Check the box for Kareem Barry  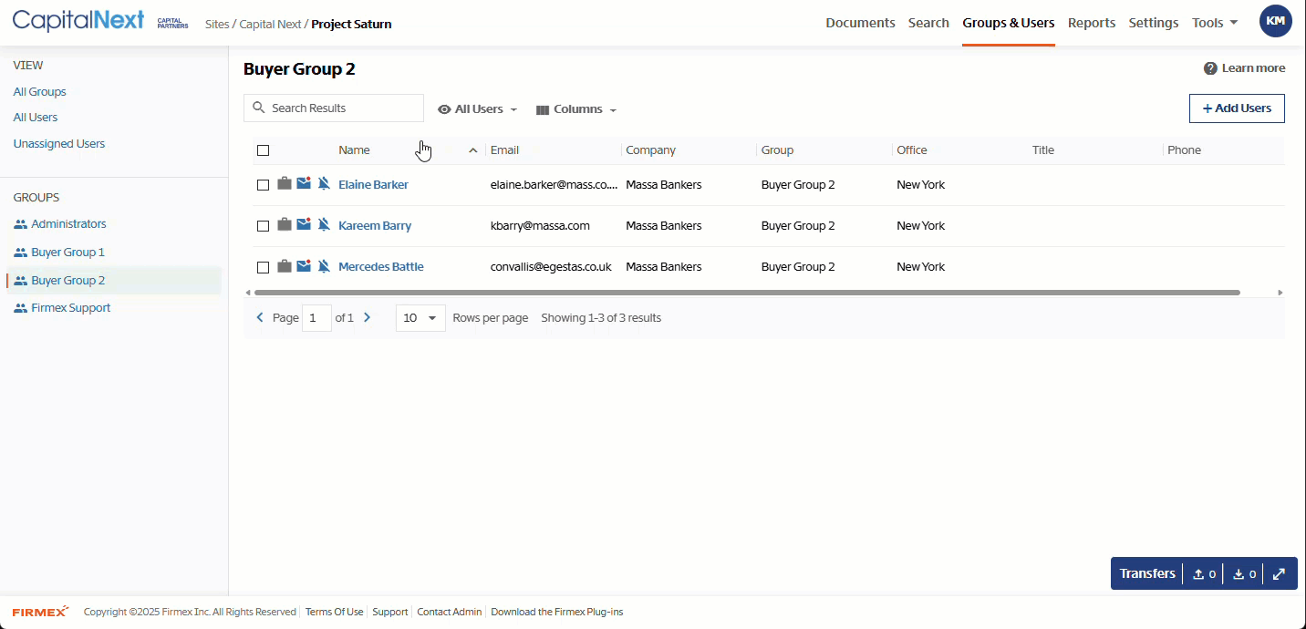point(264,226)
